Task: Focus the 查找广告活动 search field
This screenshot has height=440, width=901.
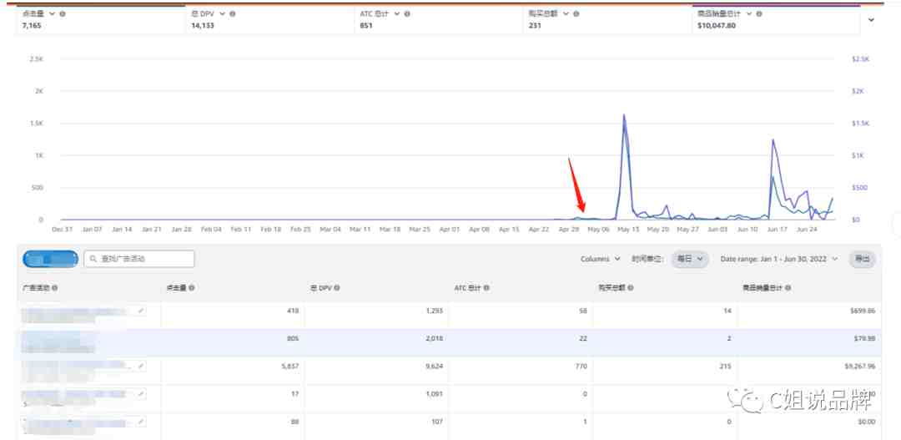Action: coord(139,259)
